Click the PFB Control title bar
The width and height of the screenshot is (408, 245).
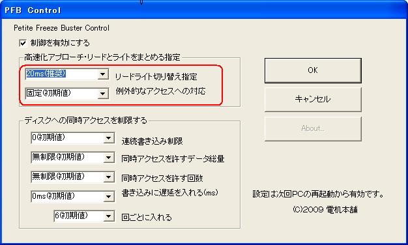(204, 10)
